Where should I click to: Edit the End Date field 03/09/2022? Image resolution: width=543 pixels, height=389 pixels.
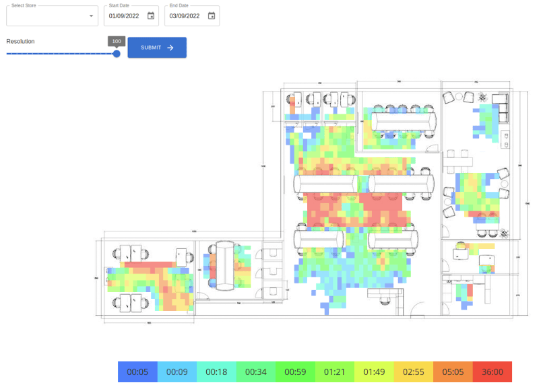click(x=185, y=16)
